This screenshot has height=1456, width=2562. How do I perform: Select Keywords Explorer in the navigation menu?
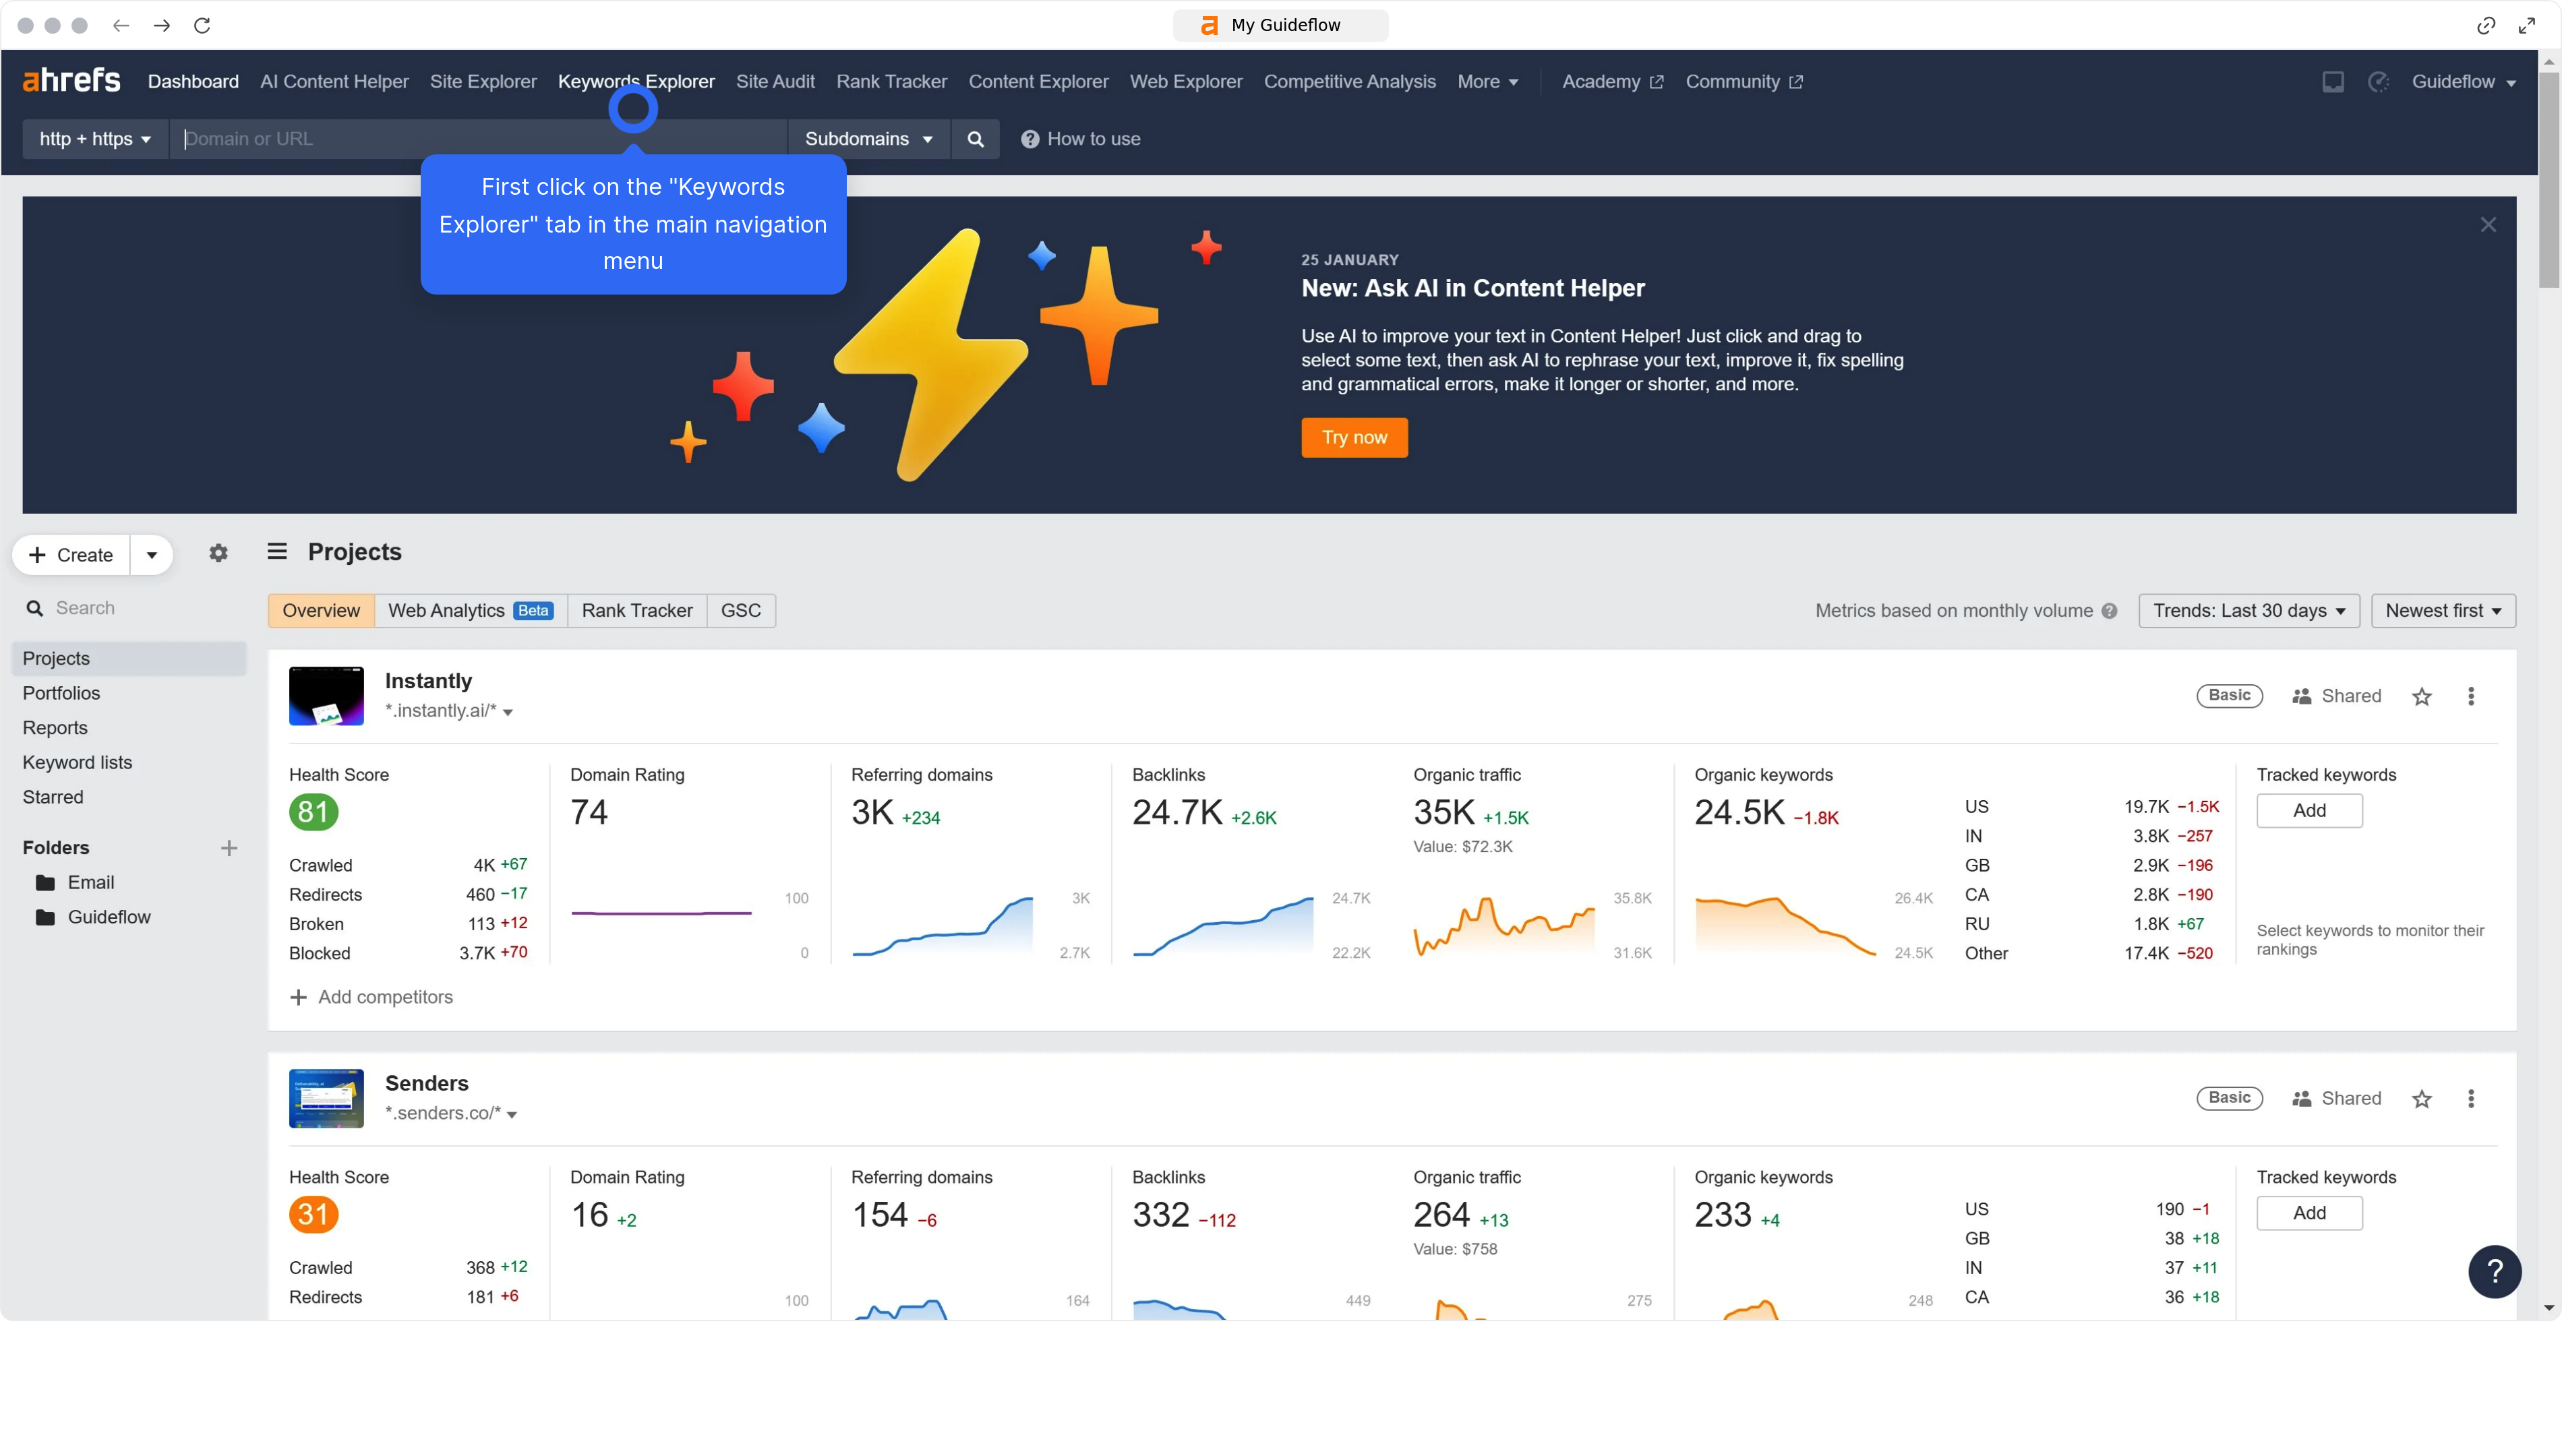[636, 81]
